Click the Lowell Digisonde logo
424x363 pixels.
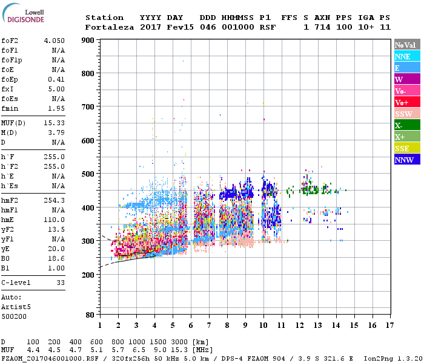[23, 13]
